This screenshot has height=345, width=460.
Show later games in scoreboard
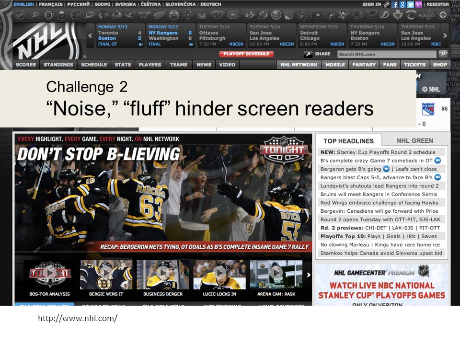click(x=445, y=36)
